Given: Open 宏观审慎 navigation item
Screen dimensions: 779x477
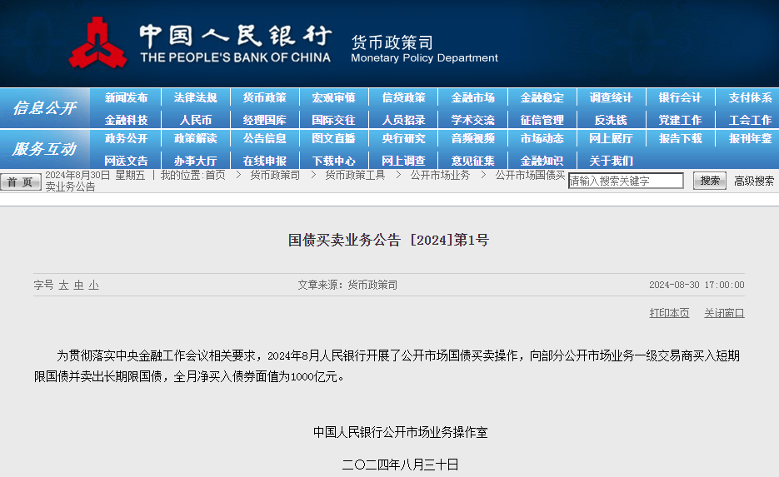Looking at the screenshot, I should click(x=333, y=97).
